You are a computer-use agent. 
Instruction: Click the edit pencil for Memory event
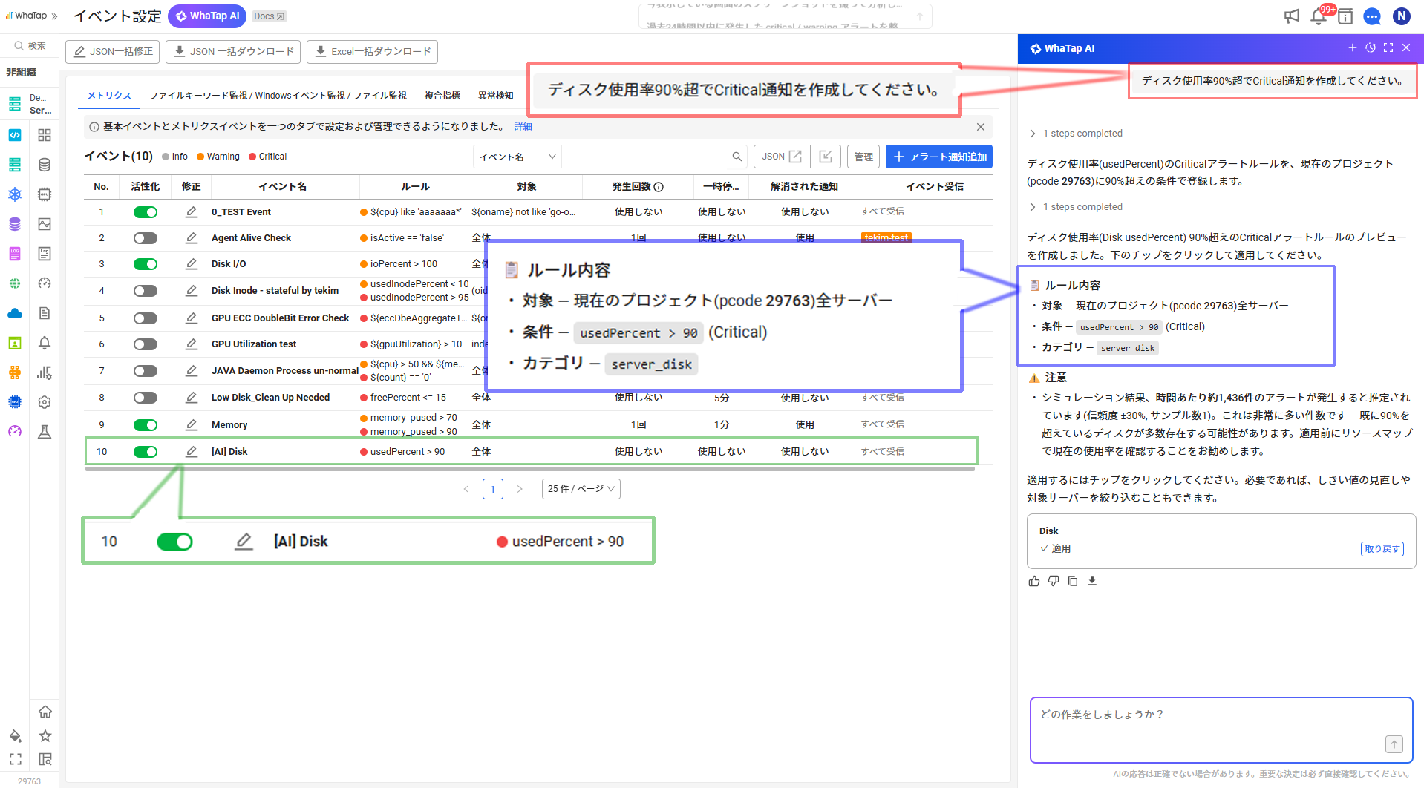(192, 424)
